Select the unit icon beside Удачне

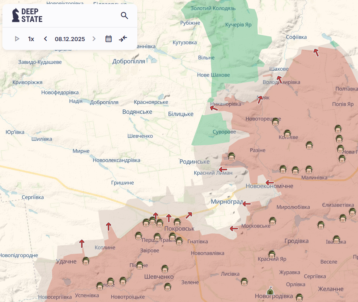tap(85, 261)
